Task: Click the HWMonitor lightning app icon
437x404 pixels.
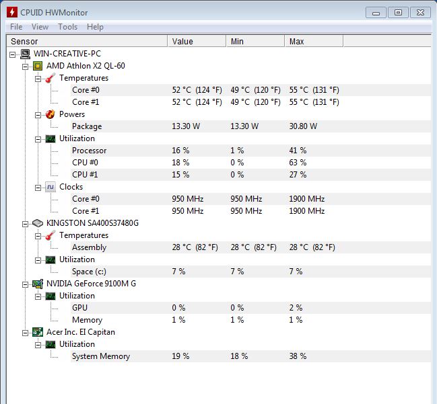Action: pyautogui.click(x=12, y=12)
